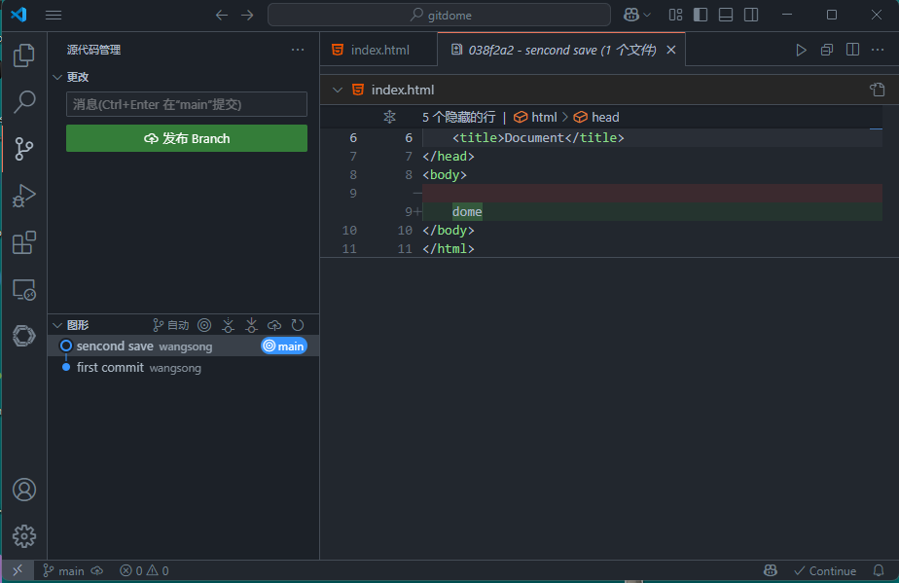Push commits via the cloud upload icon
The height and width of the screenshot is (583, 899).
[x=274, y=324]
